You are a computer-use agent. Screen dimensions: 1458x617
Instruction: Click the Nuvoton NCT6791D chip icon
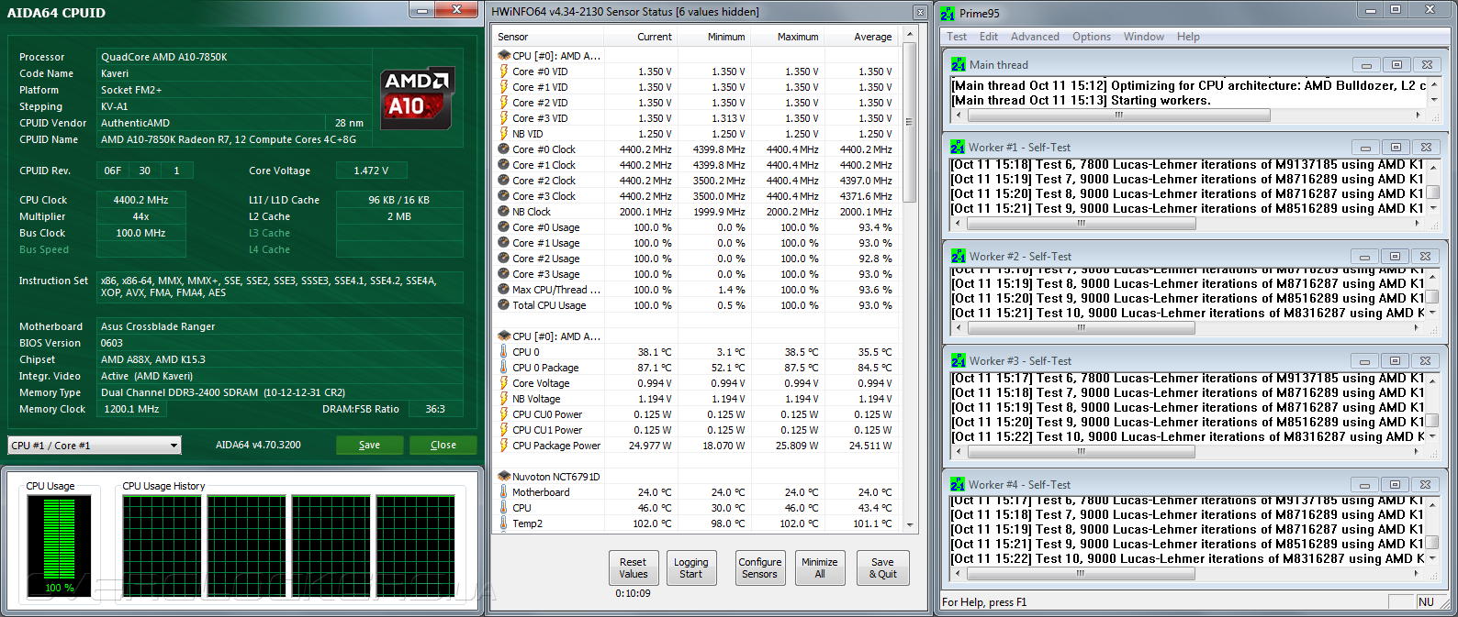[x=504, y=477]
